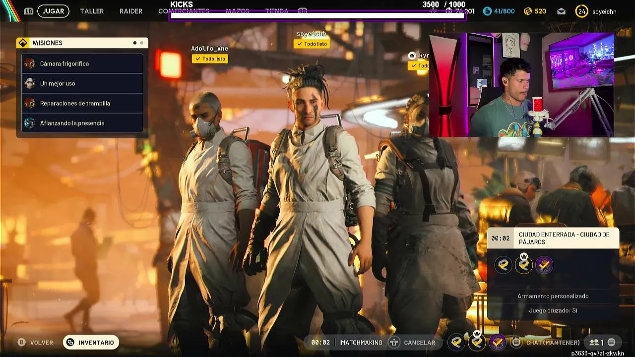Switch to the RAIDER tab
635x357 pixels.
click(131, 11)
